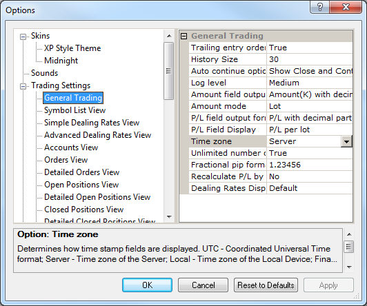367x306 pixels.
Task: Collapse the Skins tree node
Action: [23, 37]
